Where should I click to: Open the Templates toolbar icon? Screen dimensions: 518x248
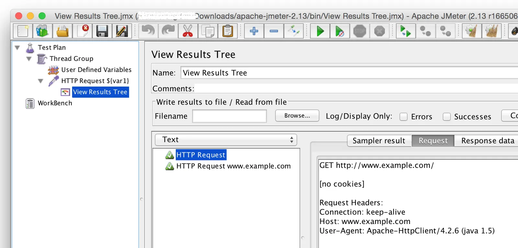[42, 31]
